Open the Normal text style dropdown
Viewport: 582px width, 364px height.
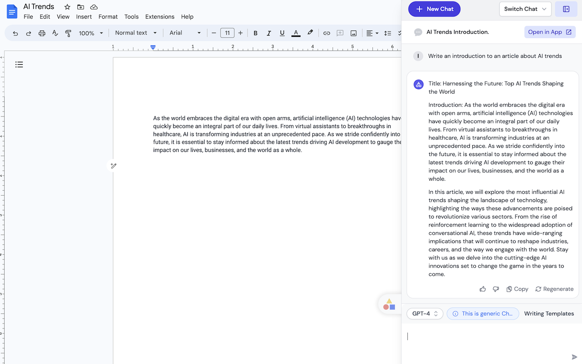tap(135, 33)
